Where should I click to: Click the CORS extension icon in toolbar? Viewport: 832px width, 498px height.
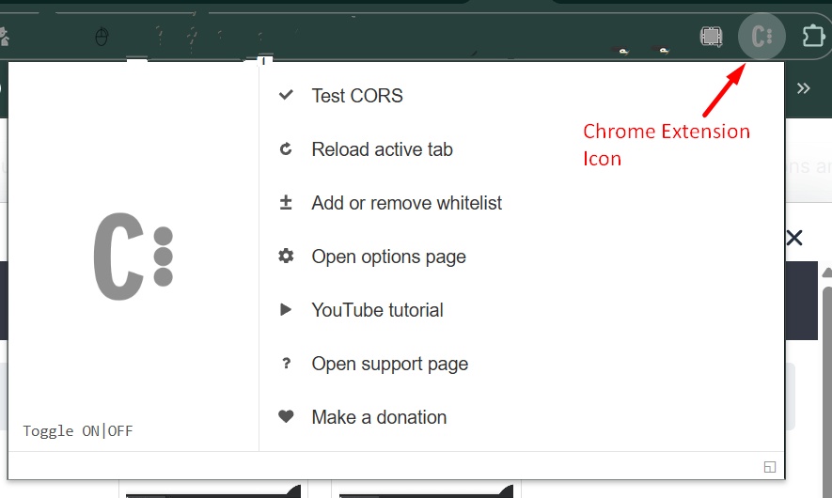(761, 36)
